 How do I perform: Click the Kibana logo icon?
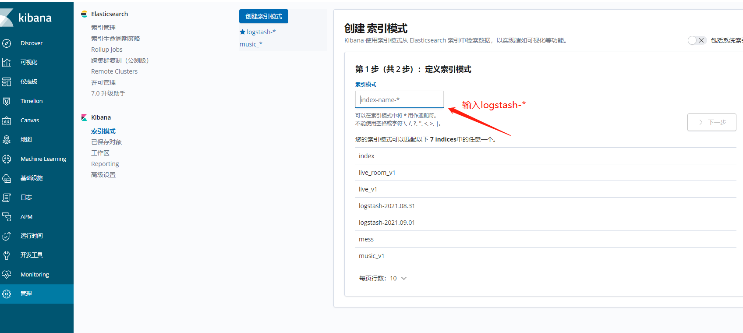pyautogui.click(x=6, y=18)
